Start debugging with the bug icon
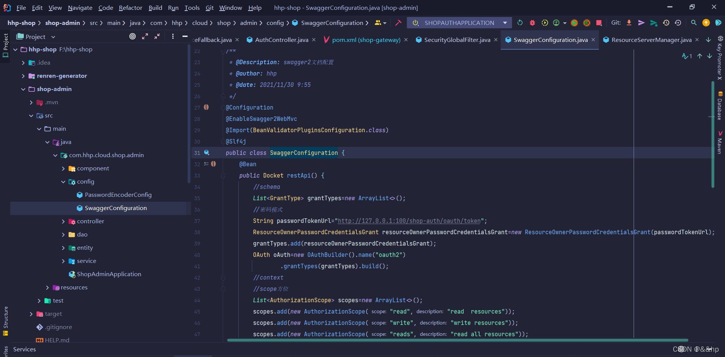This screenshot has height=357, width=725. 532,23
